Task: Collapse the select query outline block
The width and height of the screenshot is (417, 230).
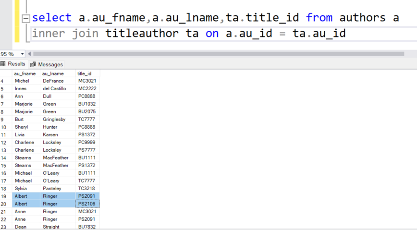Action: point(26,19)
